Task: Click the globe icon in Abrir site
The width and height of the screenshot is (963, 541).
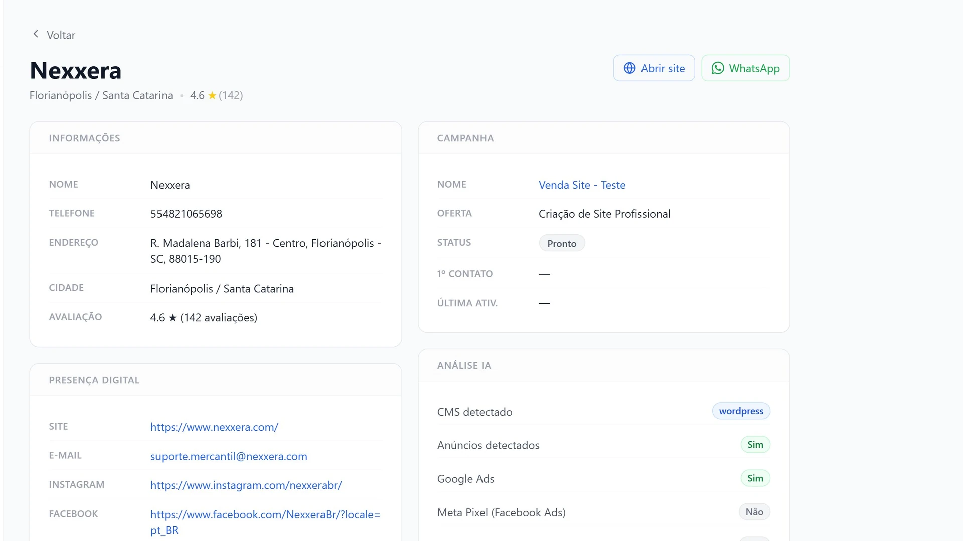Action: [629, 68]
